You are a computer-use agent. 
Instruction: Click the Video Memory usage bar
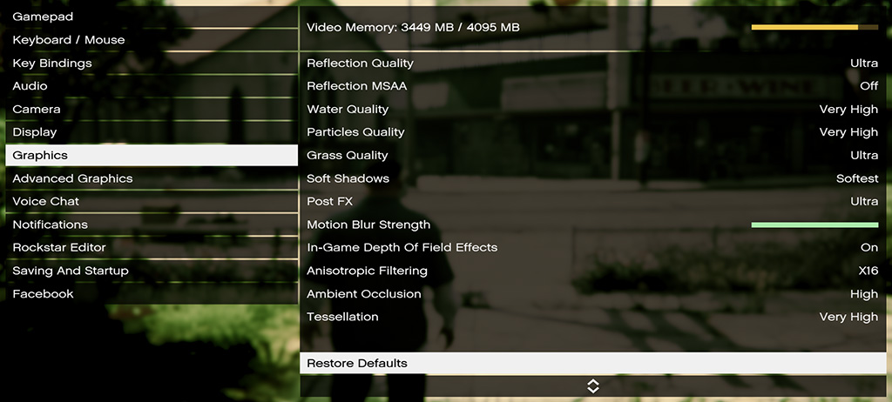click(816, 28)
